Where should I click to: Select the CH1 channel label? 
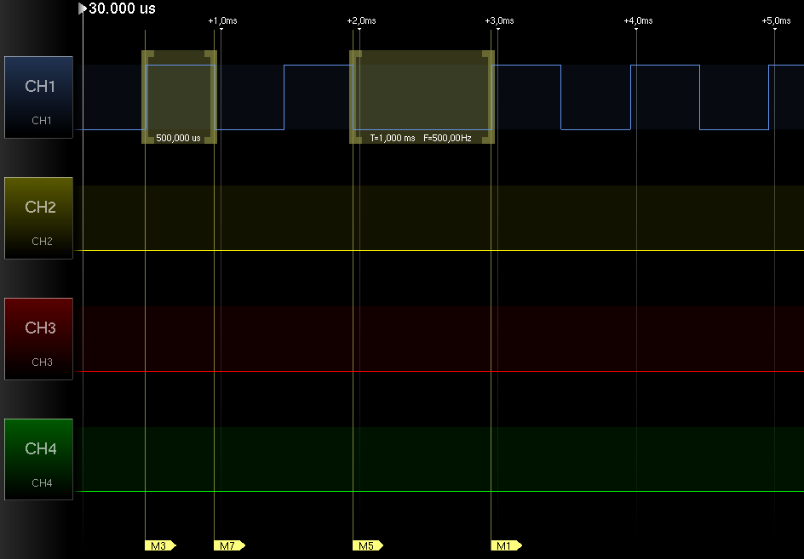38,97
